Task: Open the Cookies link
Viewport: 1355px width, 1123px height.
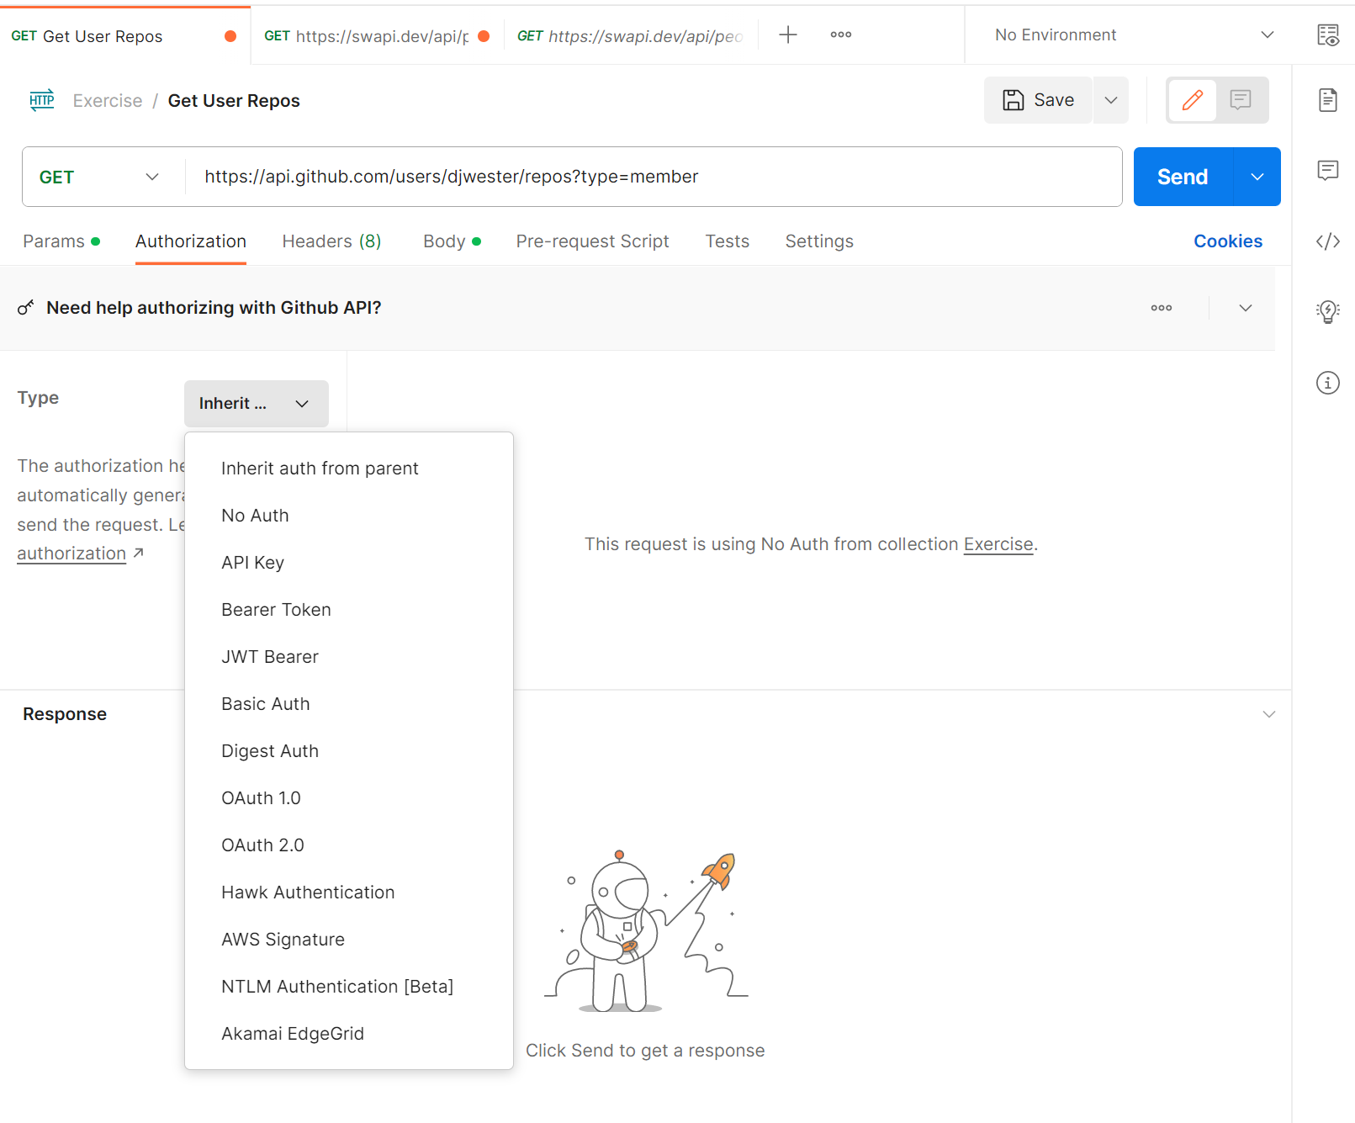Action: (1227, 241)
